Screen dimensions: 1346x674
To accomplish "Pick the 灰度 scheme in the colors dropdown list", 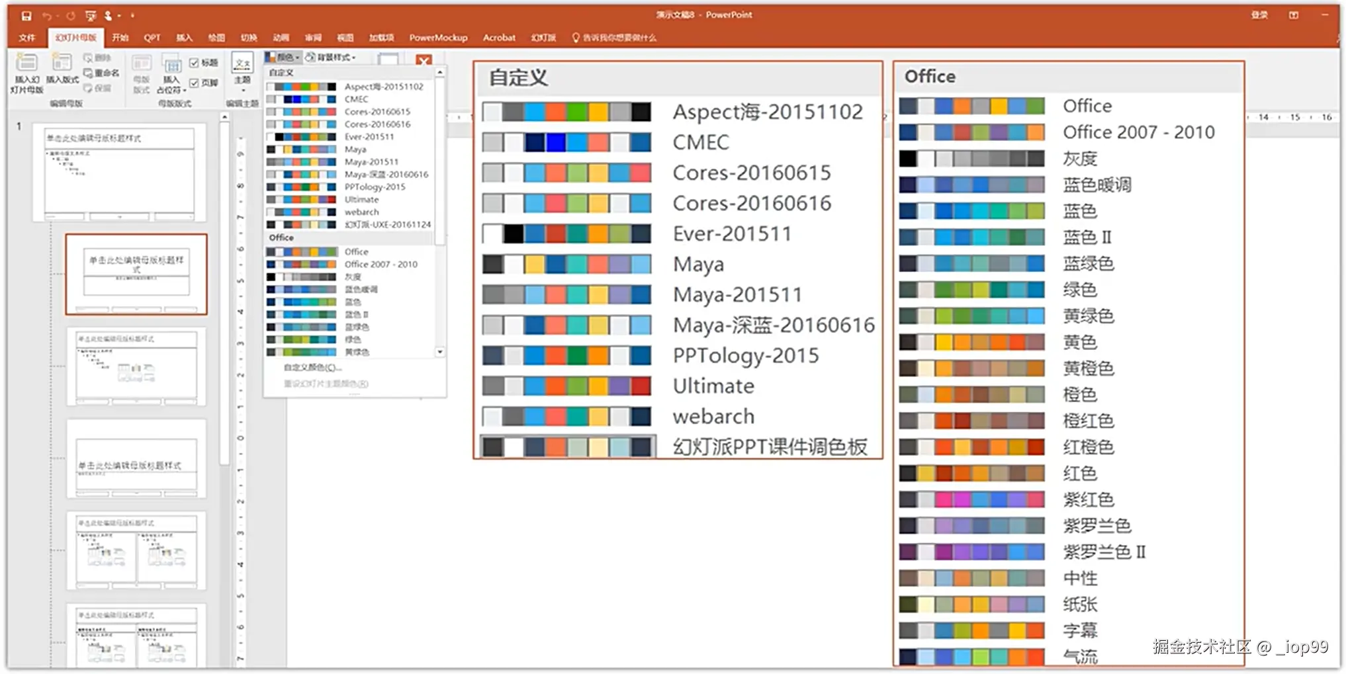I will pos(350,277).
